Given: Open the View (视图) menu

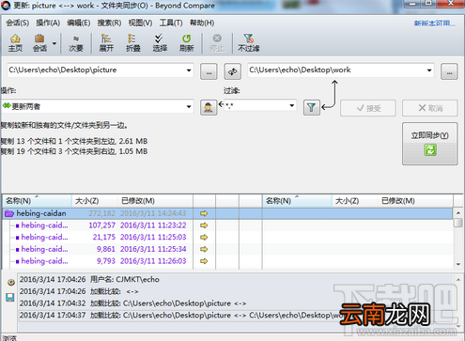Looking at the screenshot, I should click(x=140, y=23).
